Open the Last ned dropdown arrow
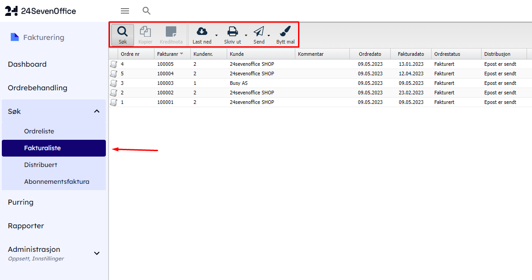 point(216,35)
